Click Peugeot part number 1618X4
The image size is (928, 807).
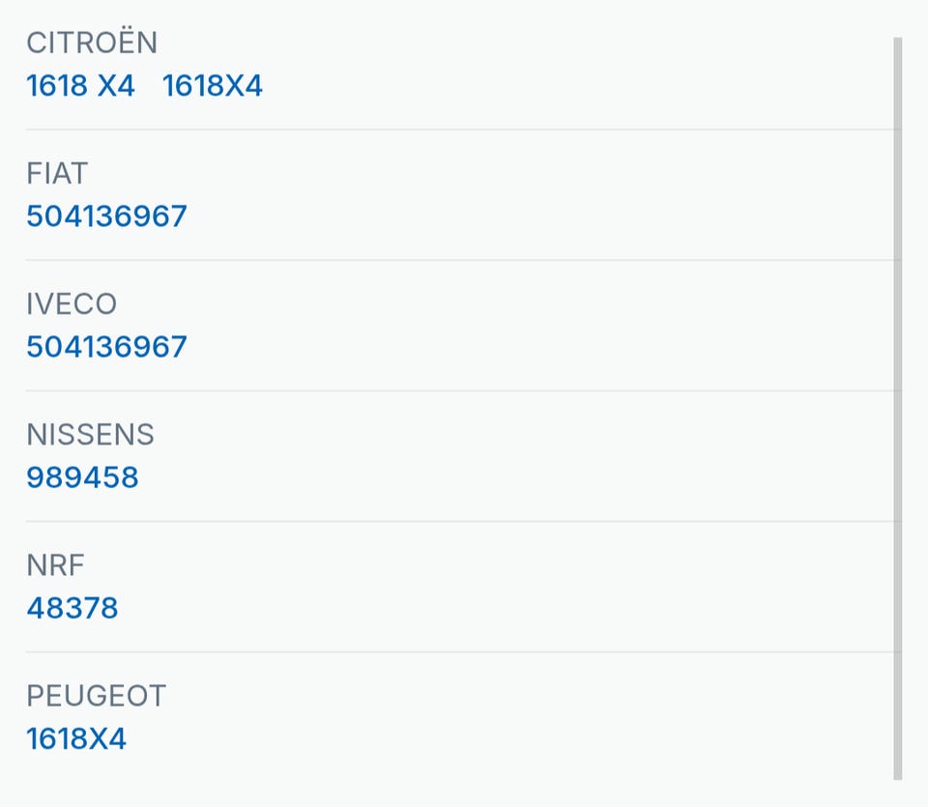click(x=76, y=739)
